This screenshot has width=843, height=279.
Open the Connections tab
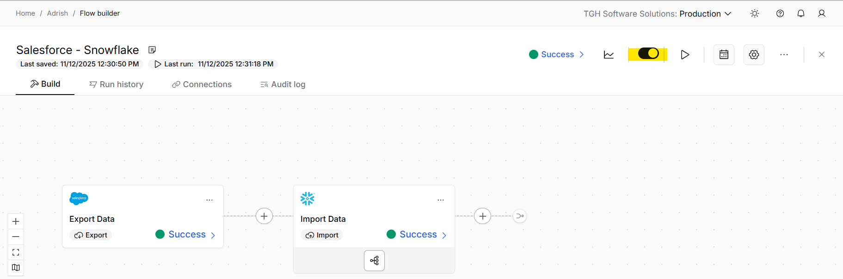pos(202,84)
